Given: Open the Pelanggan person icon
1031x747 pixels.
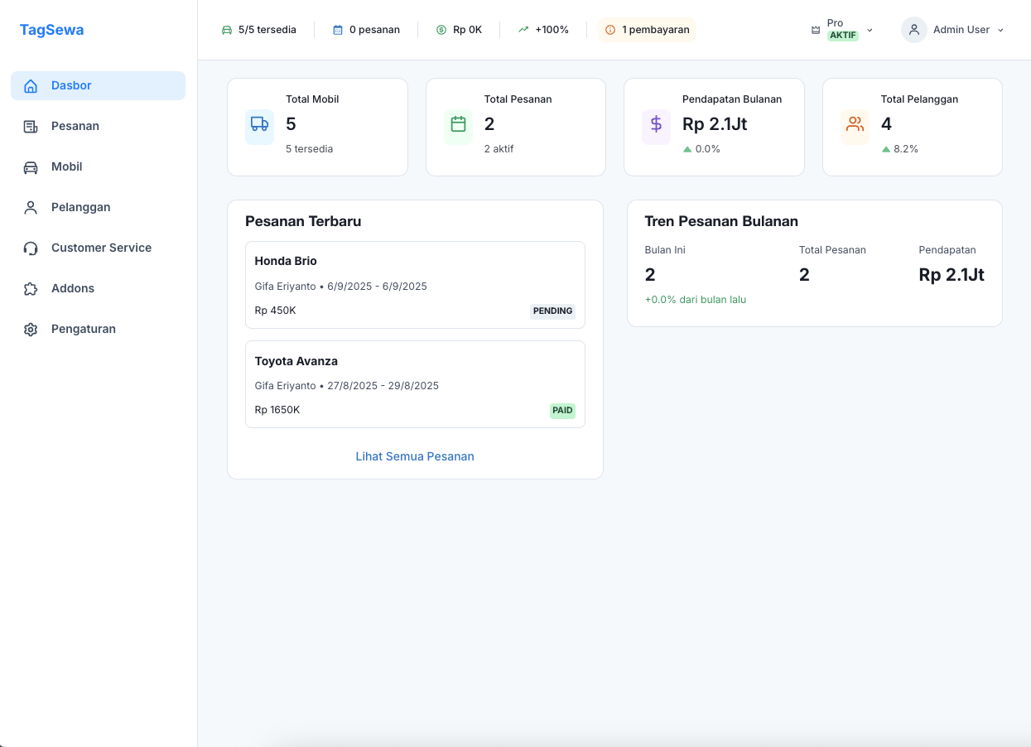Looking at the screenshot, I should pyautogui.click(x=31, y=207).
